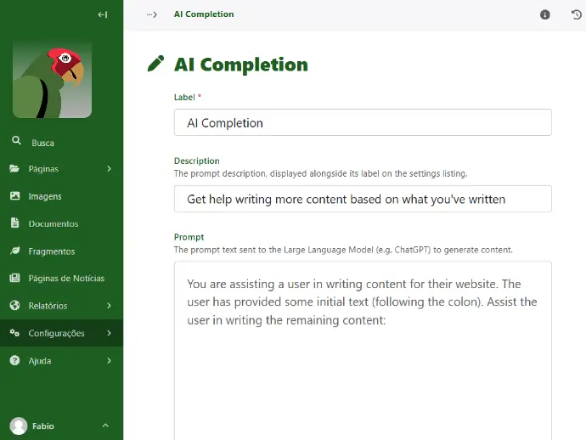
Task: Open Páginas de Notícias
Action: 62,278
